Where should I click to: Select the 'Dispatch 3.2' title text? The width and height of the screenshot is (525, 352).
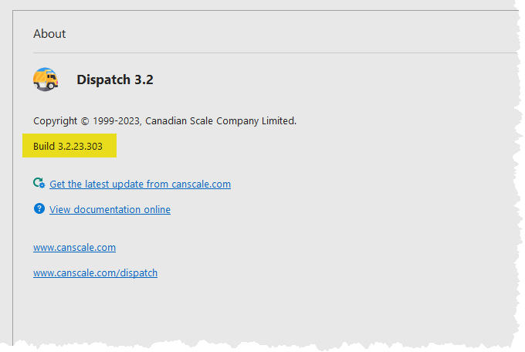pyautogui.click(x=114, y=80)
